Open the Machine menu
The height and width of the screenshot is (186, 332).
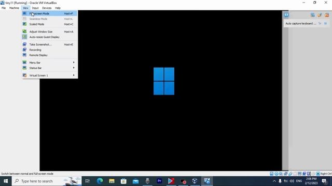click(x=14, y=8)
